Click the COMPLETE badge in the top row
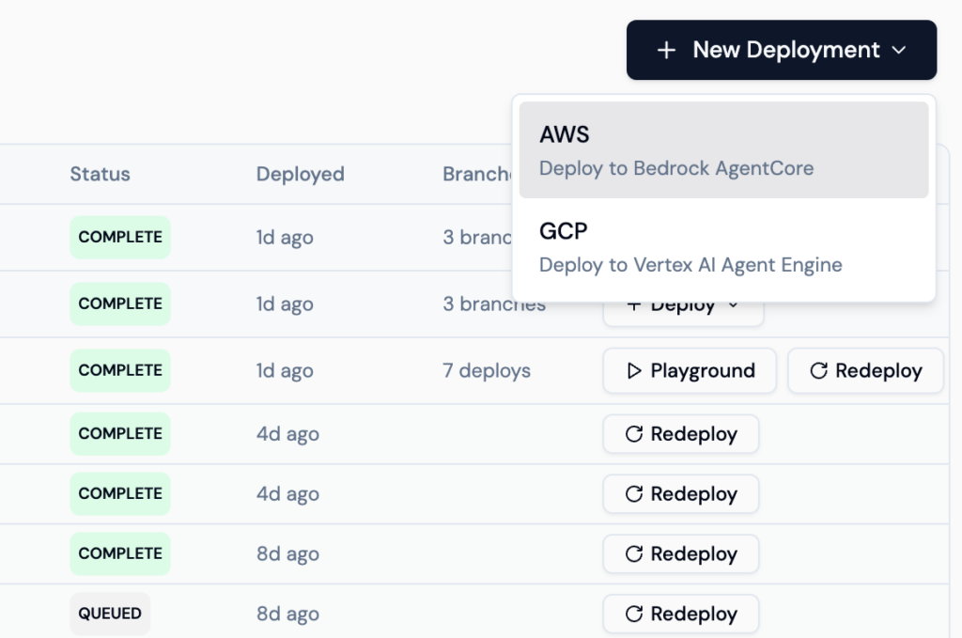The height and width of the screenshot is (638, 962). pos(120,238)
